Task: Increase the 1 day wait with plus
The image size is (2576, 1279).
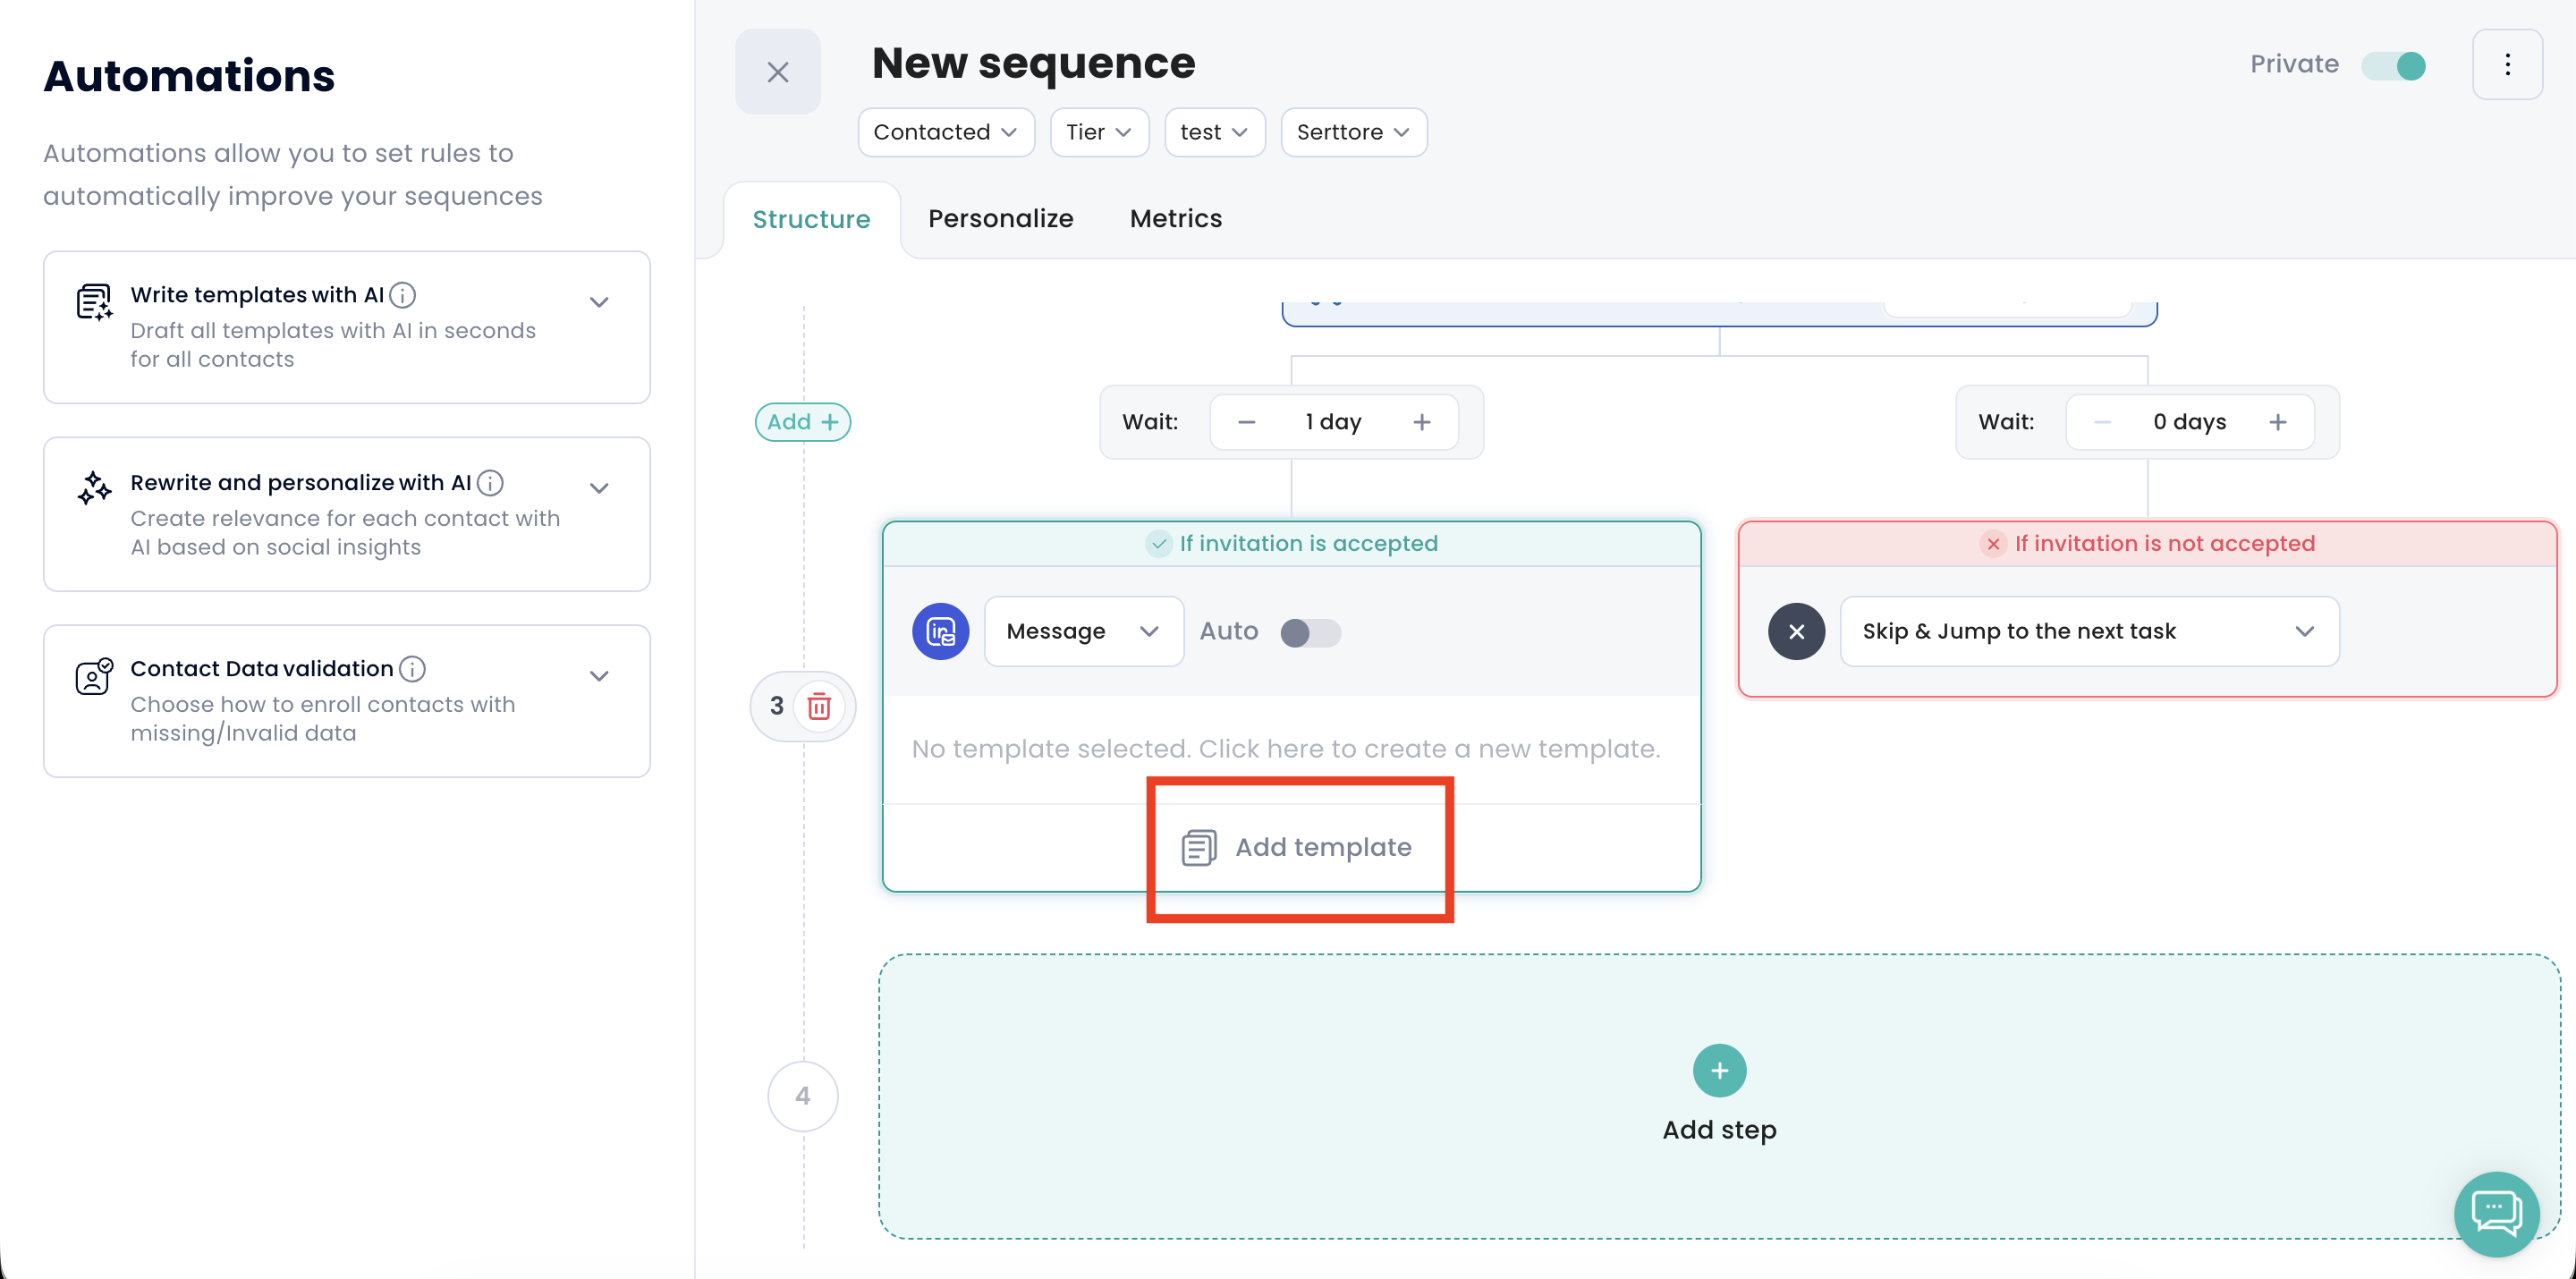Action: (1421, 422)
